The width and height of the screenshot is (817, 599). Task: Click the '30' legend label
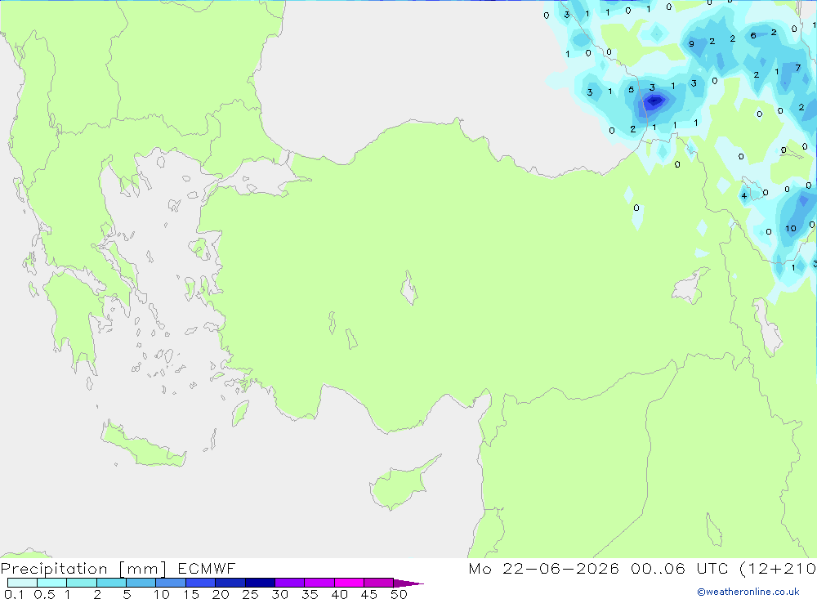[280, 594]
